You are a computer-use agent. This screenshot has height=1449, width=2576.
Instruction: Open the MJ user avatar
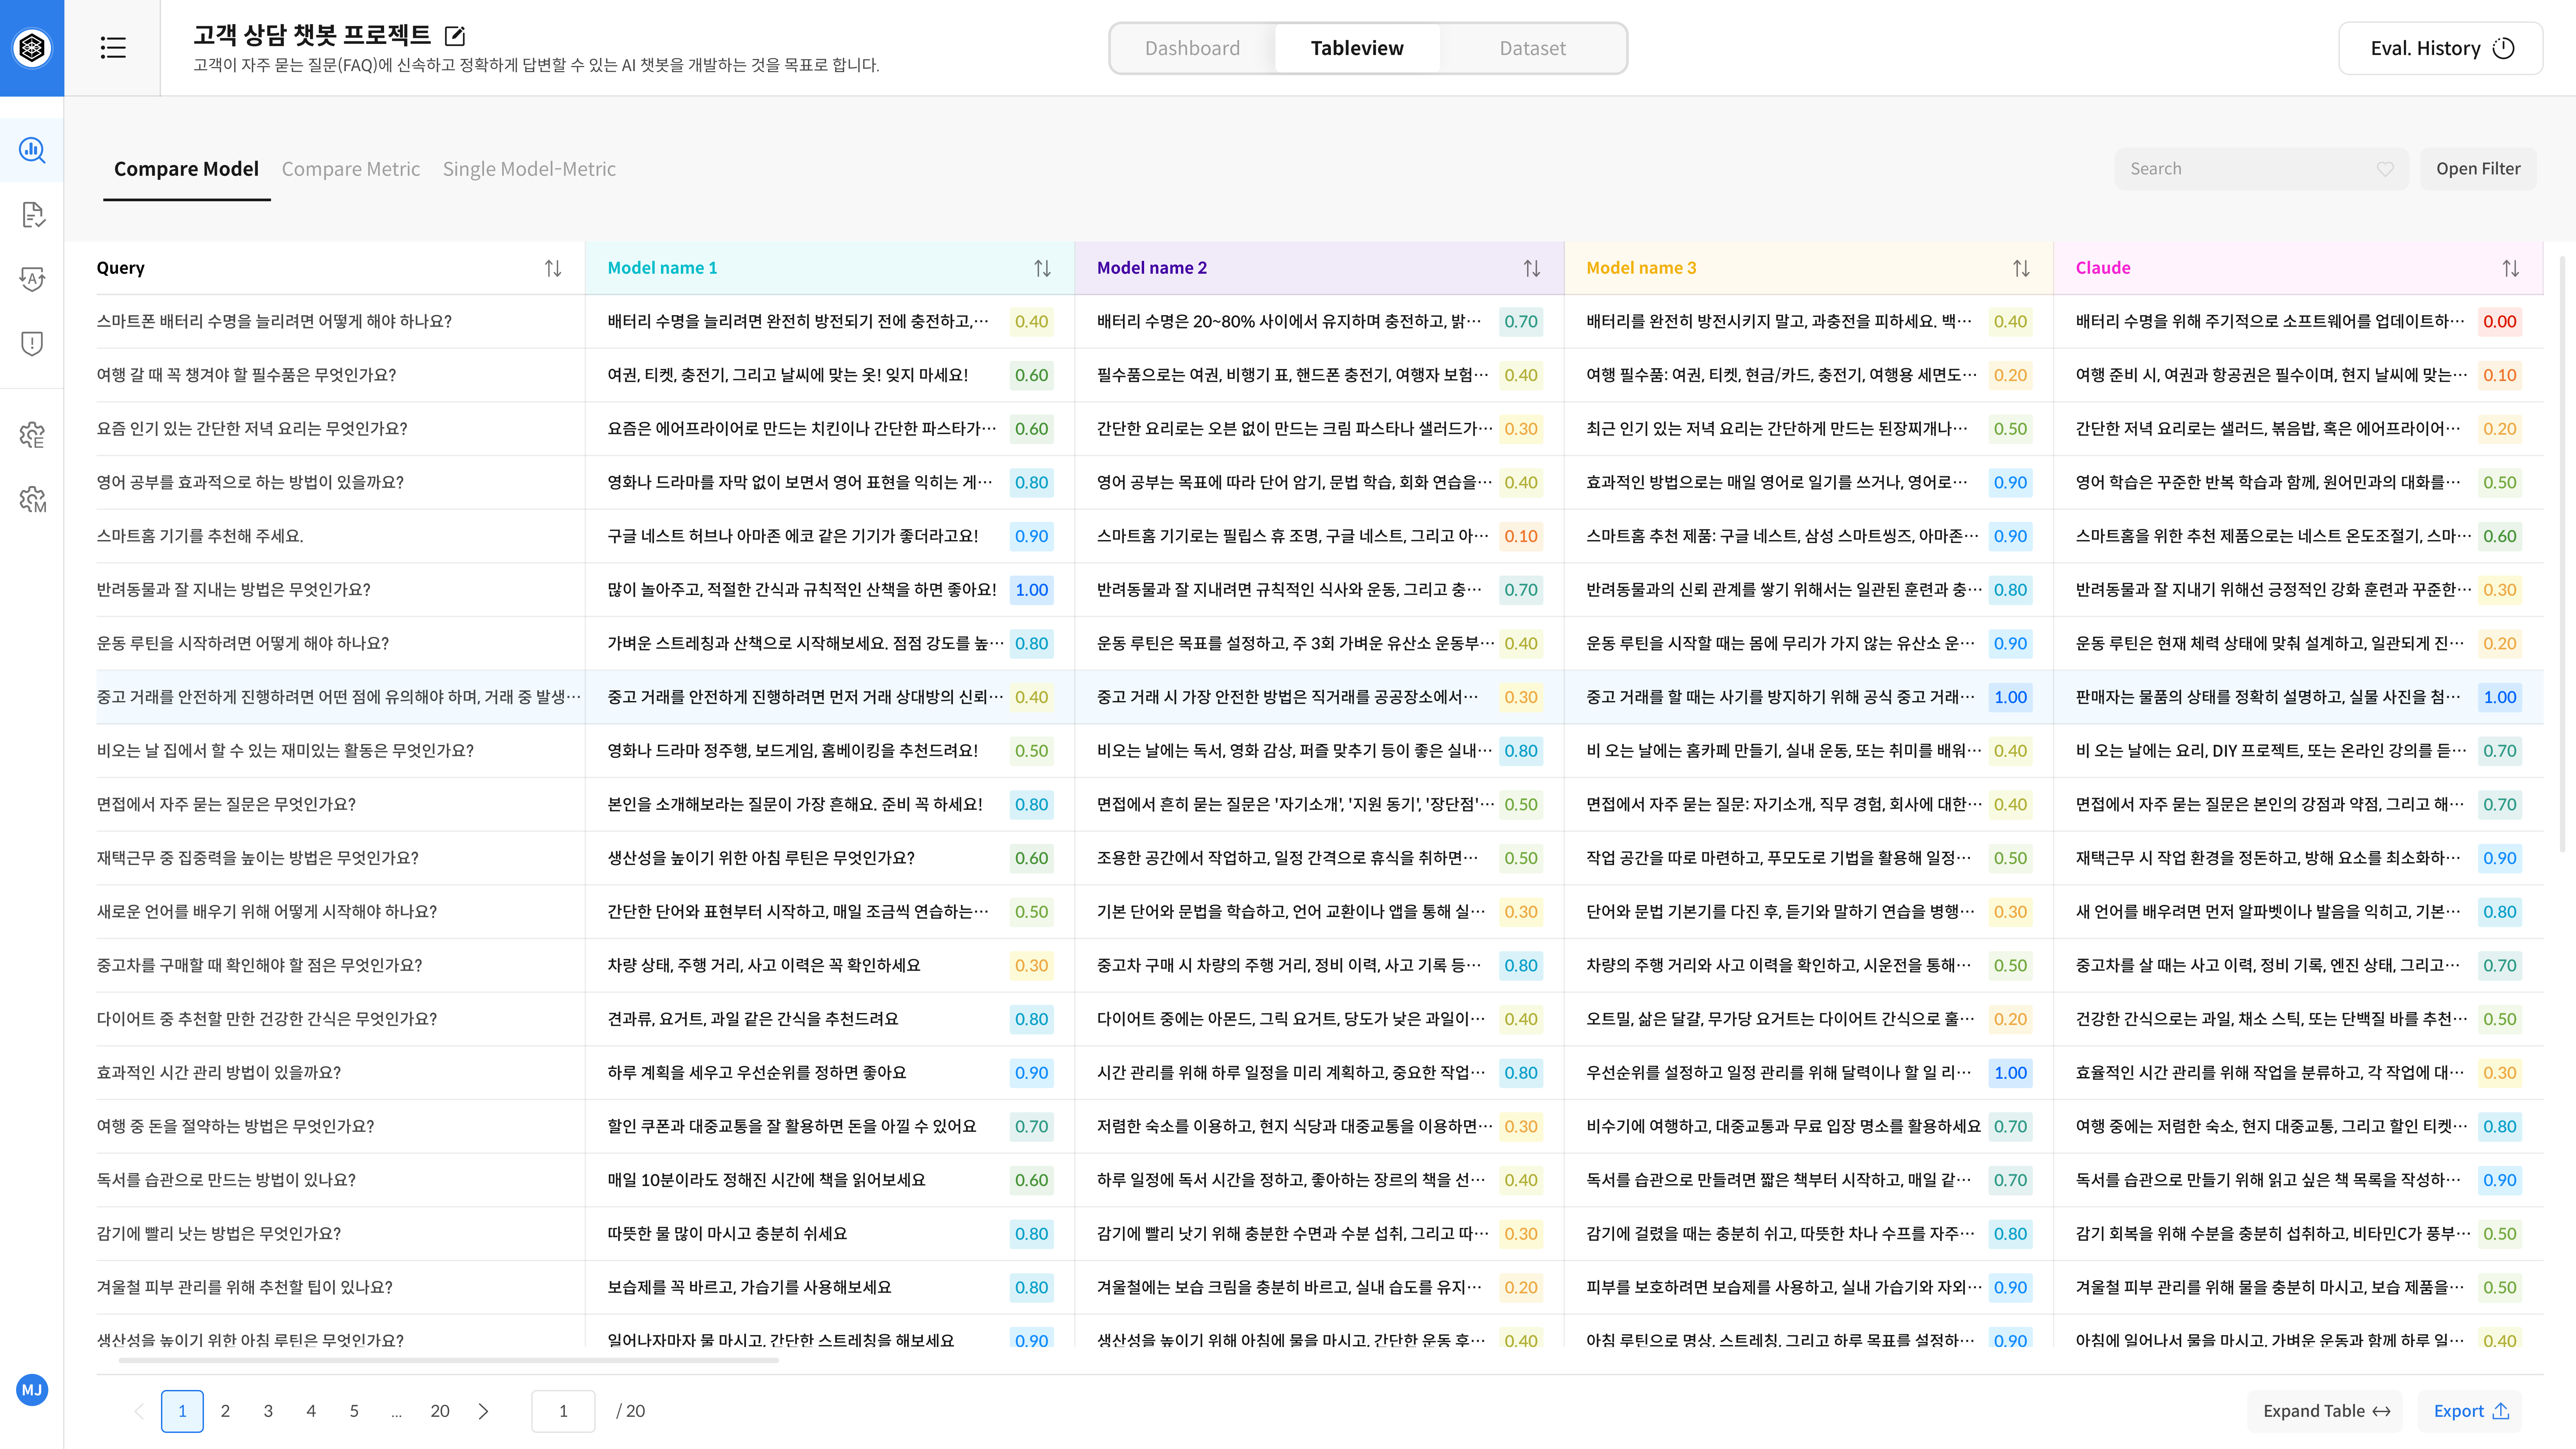click(x=32, y=1390)
